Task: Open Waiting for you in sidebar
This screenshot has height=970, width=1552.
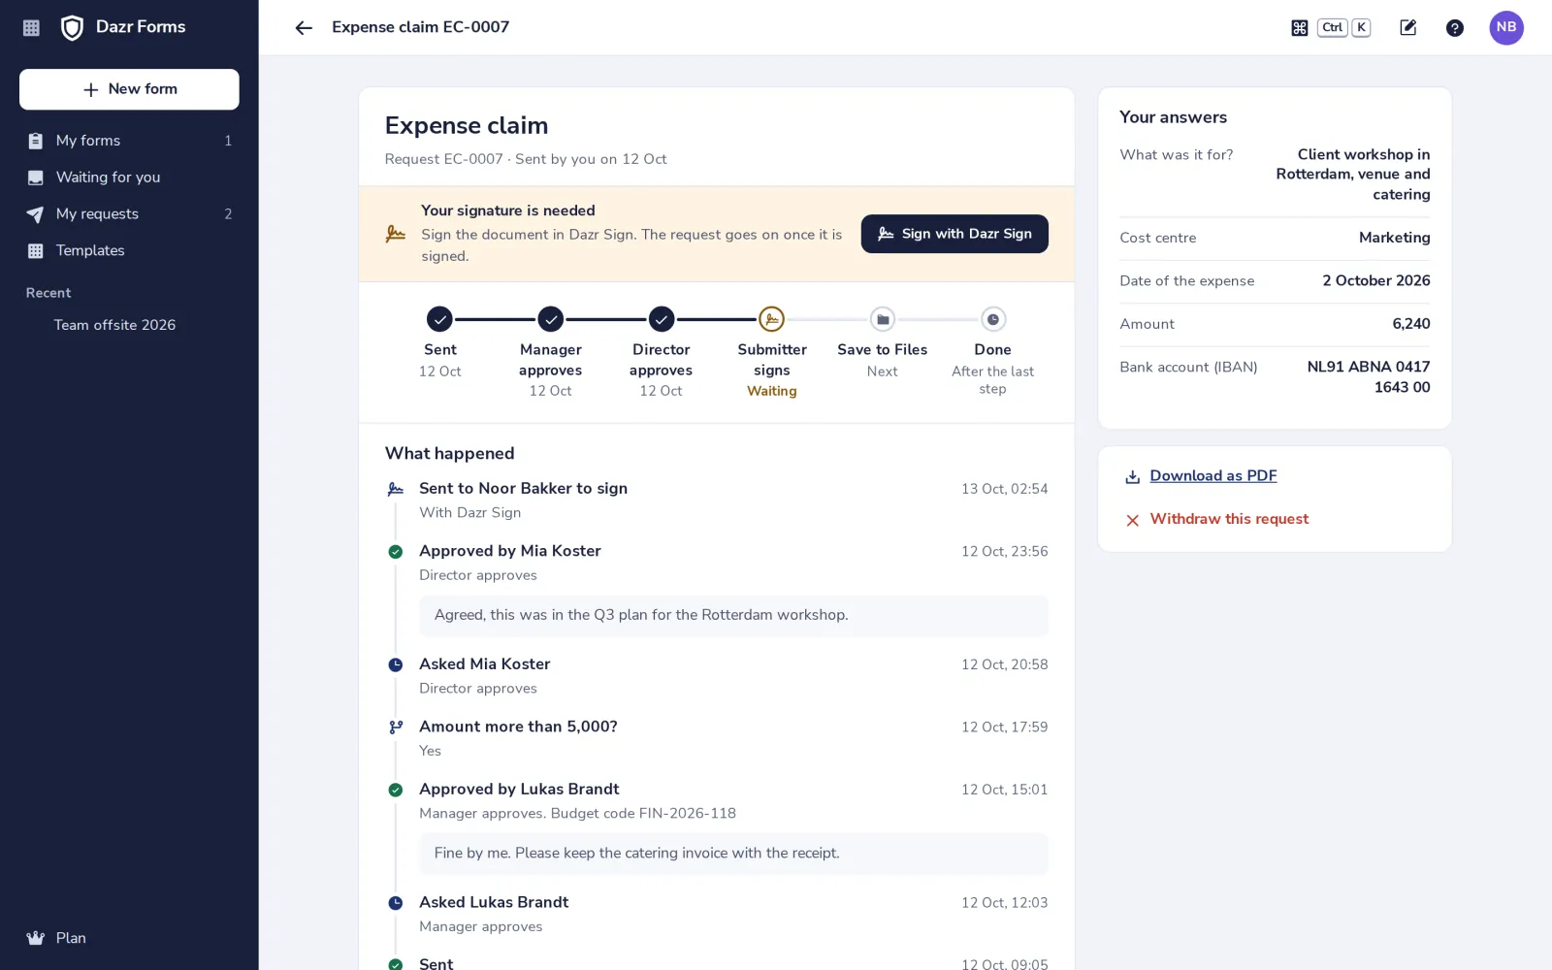Action: point(129,178)
